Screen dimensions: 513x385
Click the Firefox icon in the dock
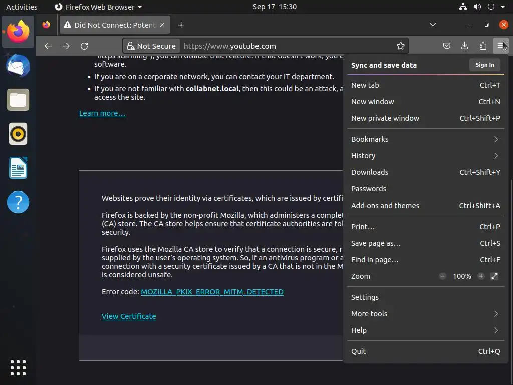click(18, 32)
